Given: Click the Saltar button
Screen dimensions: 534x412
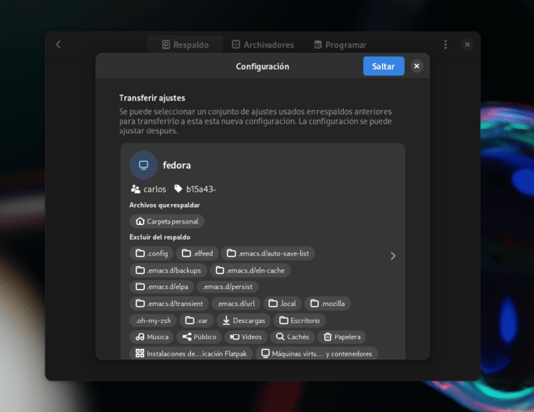Looking at the screenshot, I should click(x=384, y=66).
